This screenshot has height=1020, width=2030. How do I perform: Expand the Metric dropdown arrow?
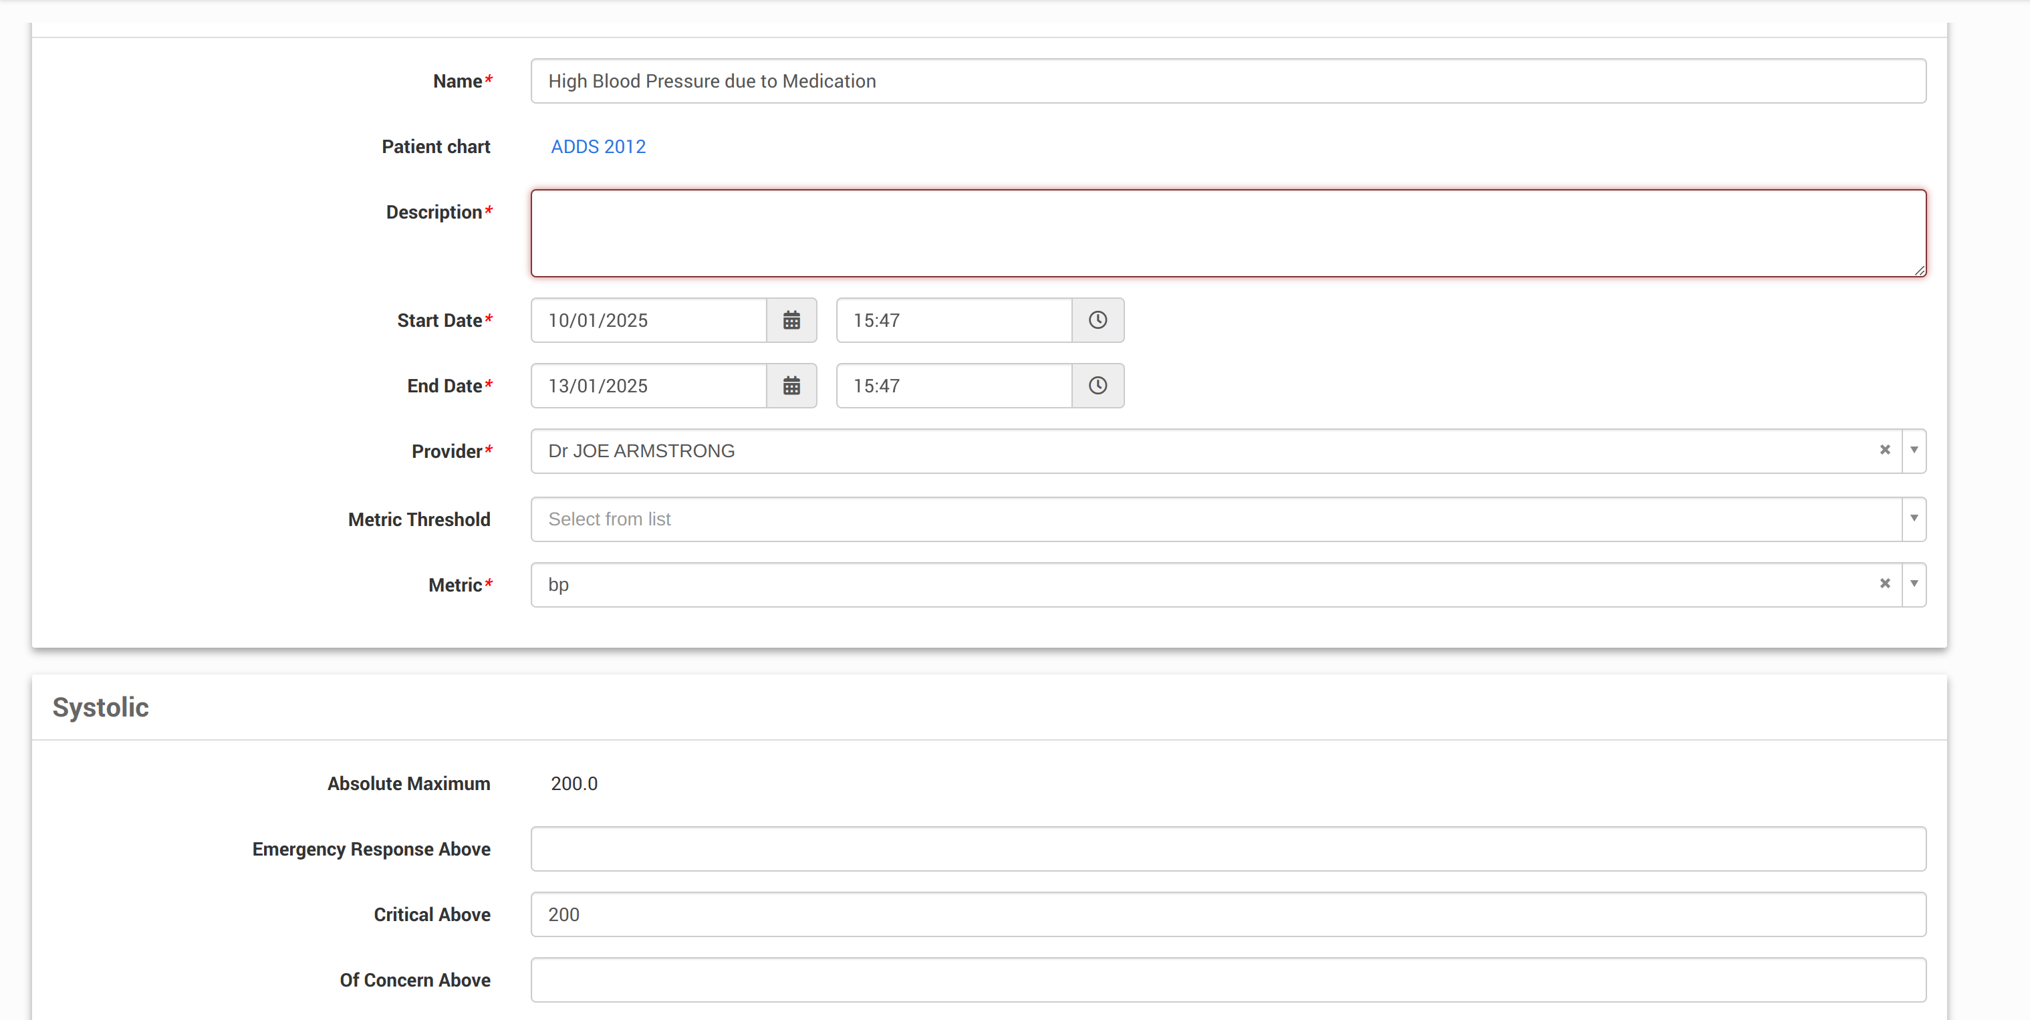[x=1914, y=584]
